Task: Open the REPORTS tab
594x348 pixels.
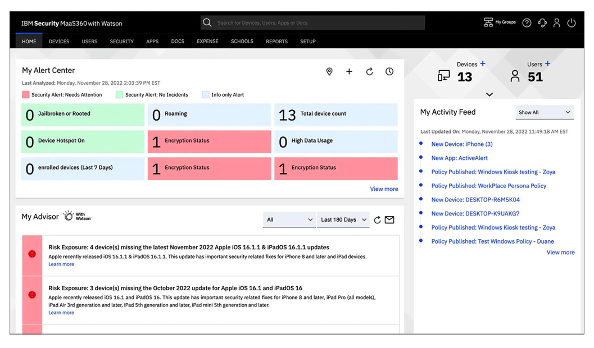Action: point(276,41)
